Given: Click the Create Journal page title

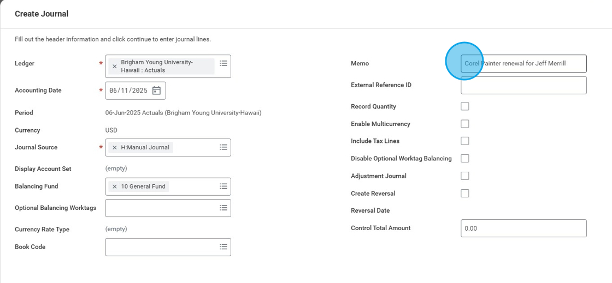Looking at the screenshot, I should pos(42,14).
